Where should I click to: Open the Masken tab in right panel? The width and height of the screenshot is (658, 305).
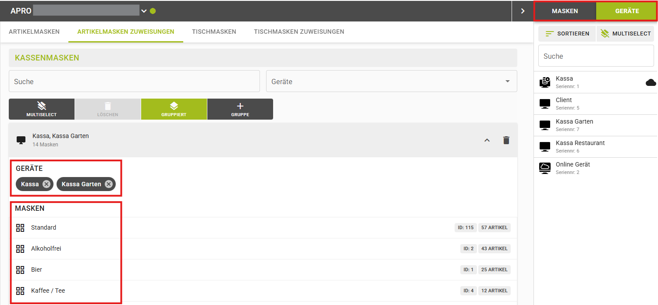565,11
